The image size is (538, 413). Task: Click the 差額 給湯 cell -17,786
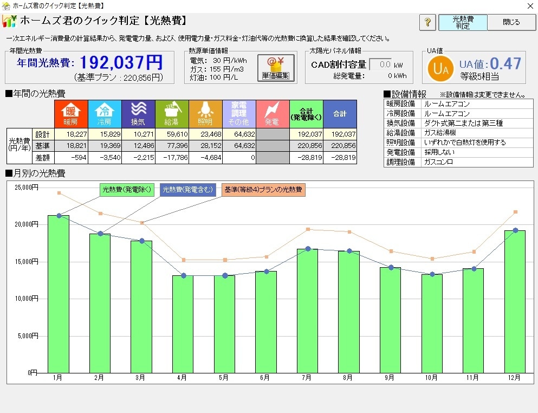(172, 158)
